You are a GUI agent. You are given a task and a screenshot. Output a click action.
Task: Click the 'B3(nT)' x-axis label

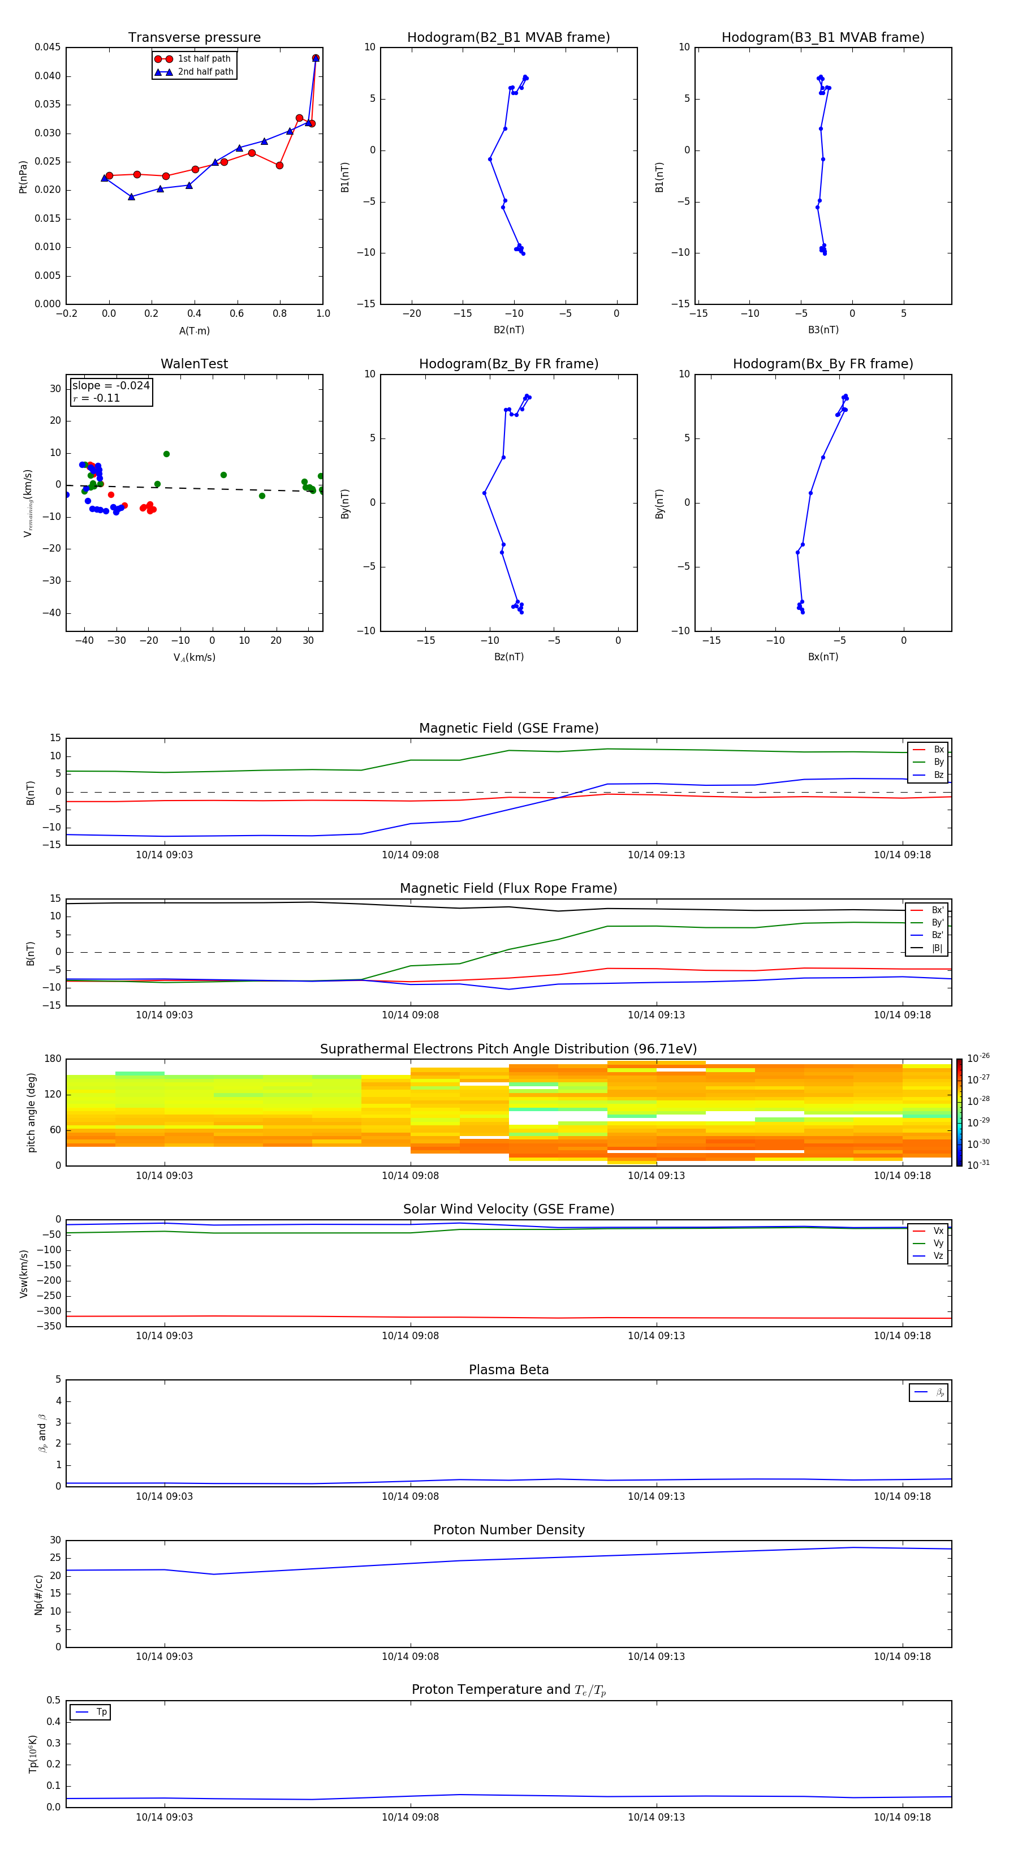pyautogui.click(x=823, y=330)
